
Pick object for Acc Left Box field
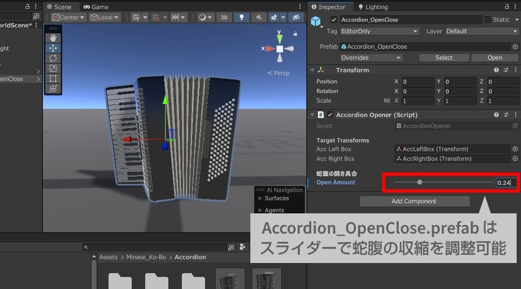click(515, 149)
